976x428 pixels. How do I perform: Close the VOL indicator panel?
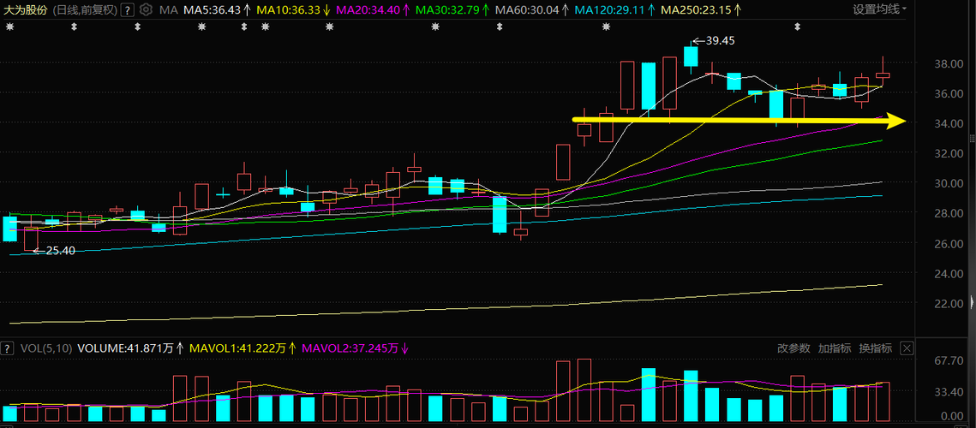coord(907,348)
